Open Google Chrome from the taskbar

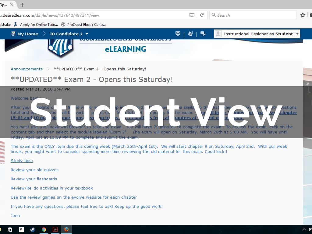pyautogui.click(x=44, y=229)
